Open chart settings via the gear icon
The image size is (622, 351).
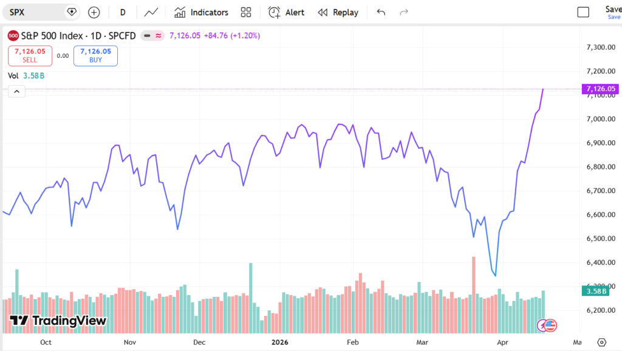click(x=601, y=342)
